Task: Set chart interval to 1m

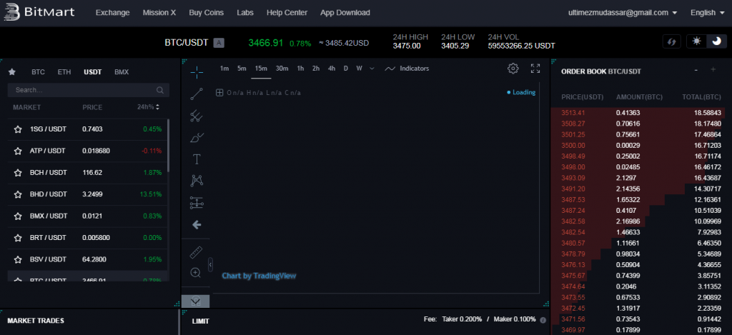Action: point(224,69)
